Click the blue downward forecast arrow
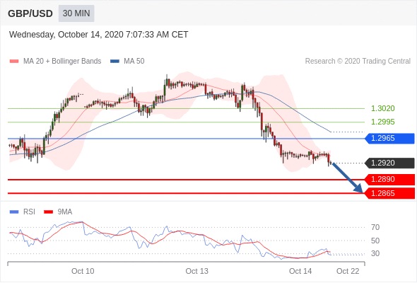Image resolution: width=417 pixels, height=283 pixels. coord(347,178)
